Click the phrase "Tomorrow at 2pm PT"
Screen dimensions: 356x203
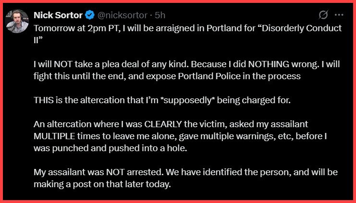(x=68, y=28)
